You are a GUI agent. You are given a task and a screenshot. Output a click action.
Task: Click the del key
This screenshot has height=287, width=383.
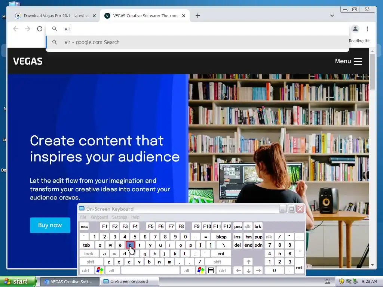[x=238, y=245]
